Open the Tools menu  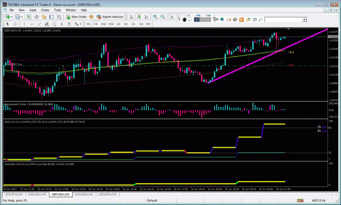pos(57,10)
